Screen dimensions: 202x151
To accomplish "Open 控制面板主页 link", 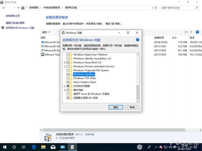I will point(13,16).
